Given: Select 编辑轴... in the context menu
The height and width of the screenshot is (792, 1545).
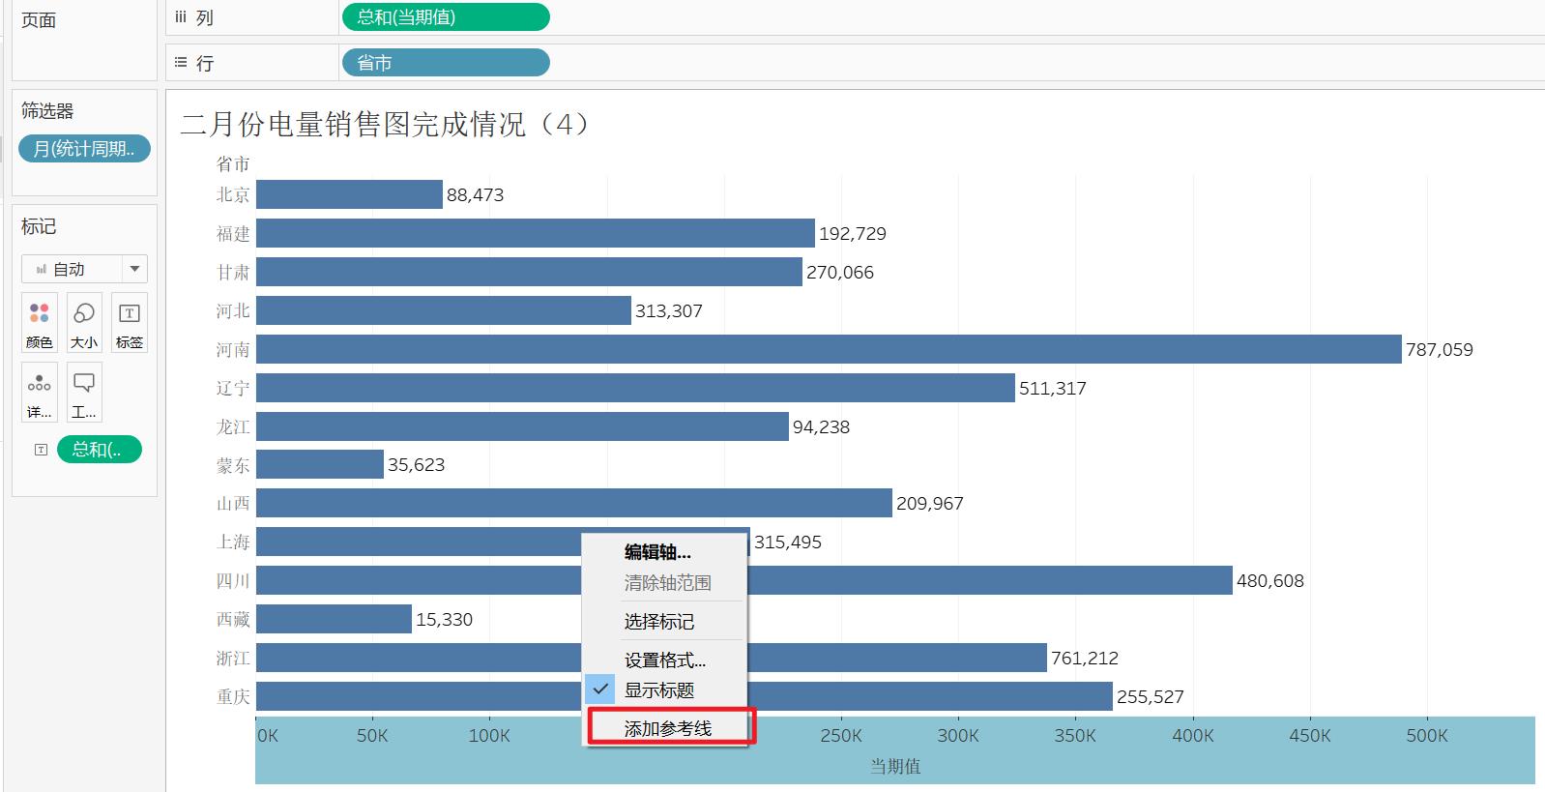Looking at the screenshot, I should [x=657, y=552].
